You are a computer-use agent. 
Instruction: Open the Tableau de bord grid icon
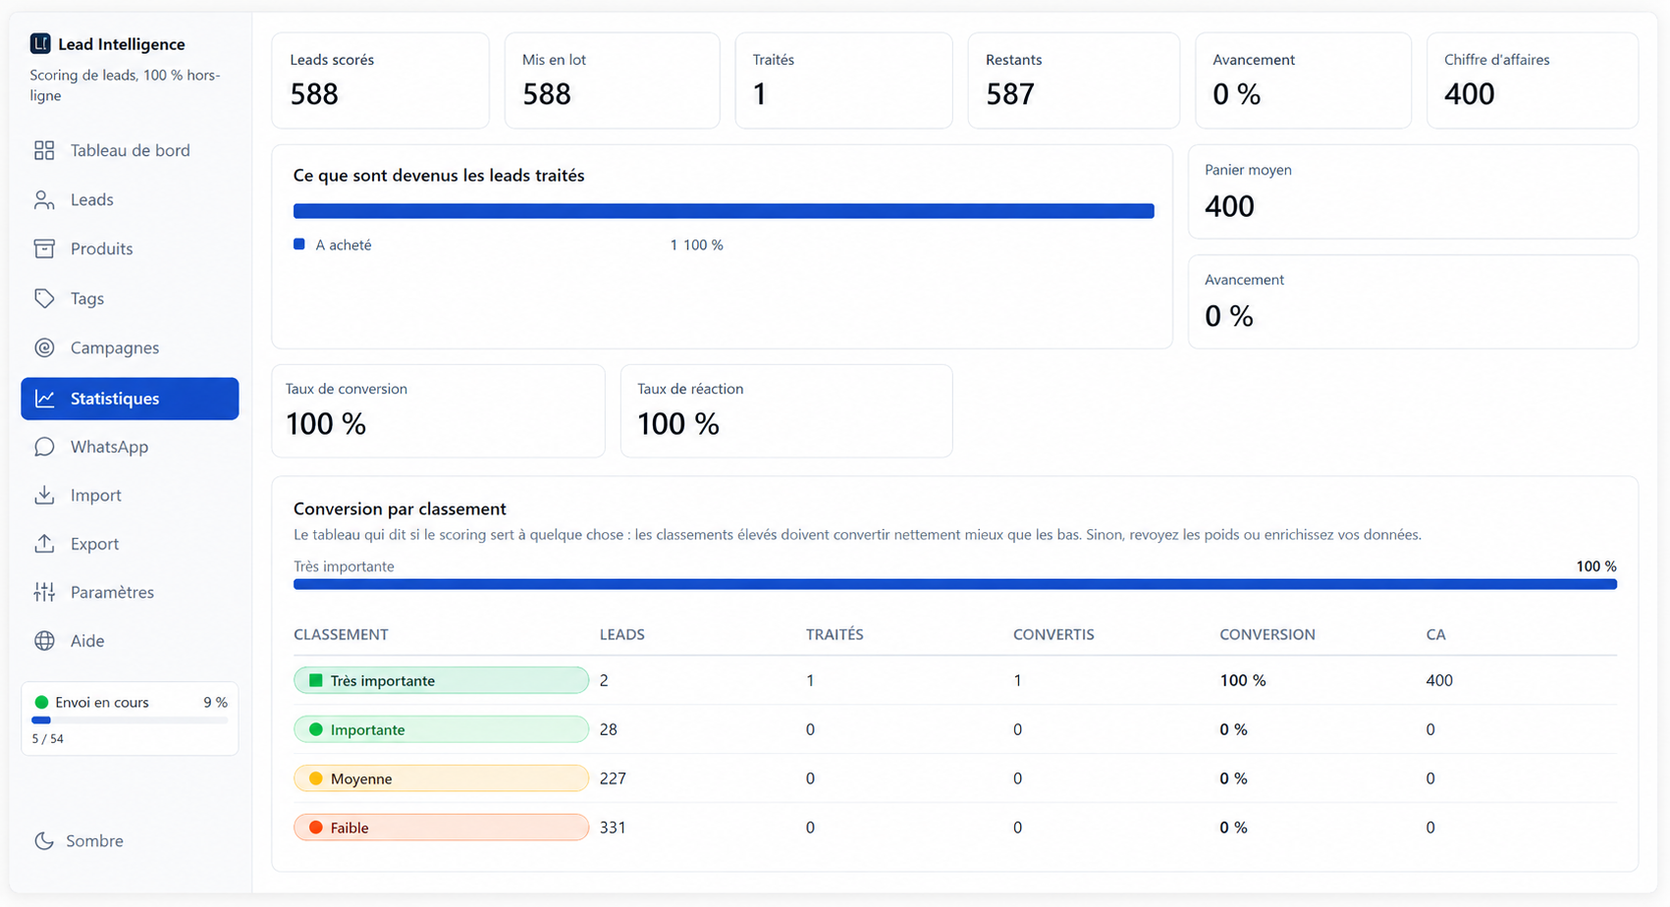pos(44,150)
